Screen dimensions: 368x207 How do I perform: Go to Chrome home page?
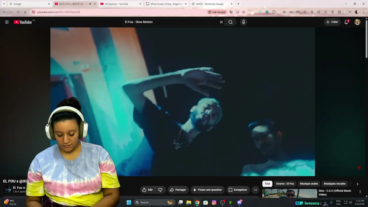(25, 12)
